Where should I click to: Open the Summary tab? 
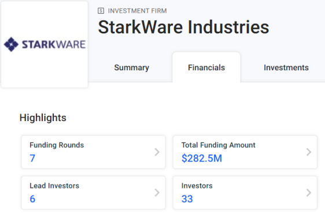(x=132, y=67)
